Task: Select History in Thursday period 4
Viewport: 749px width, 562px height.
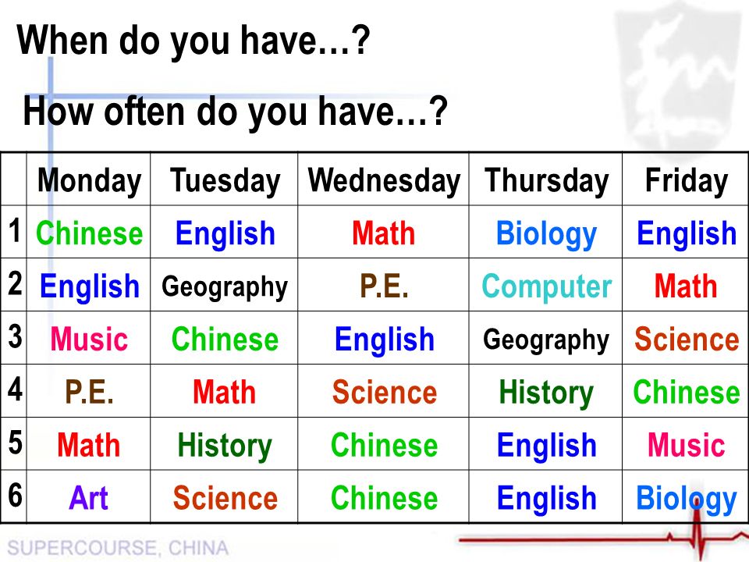Action: pos(546,393)
